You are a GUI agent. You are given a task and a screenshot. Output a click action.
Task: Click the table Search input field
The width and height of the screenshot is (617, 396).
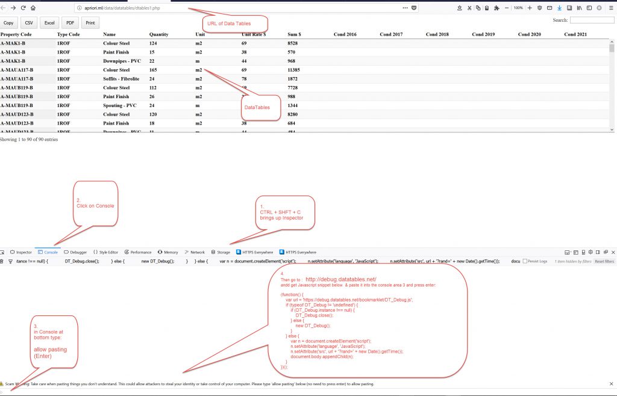pyautogui.click(x=592, y=20)
